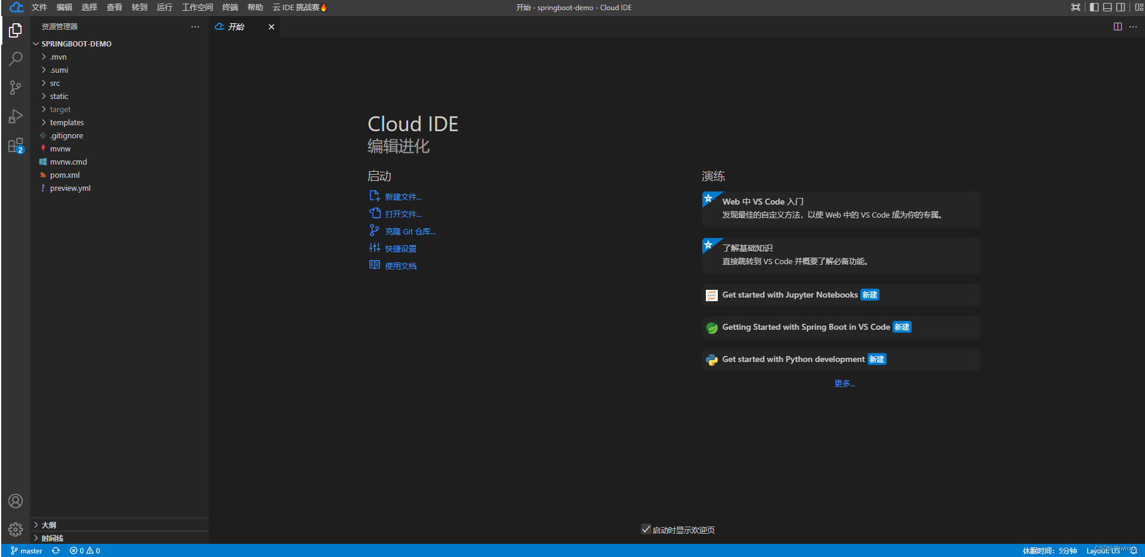Open editor more actions ellipsis
The height and width of the screenshot is (557, 1145).
(x=1133, y=27)
